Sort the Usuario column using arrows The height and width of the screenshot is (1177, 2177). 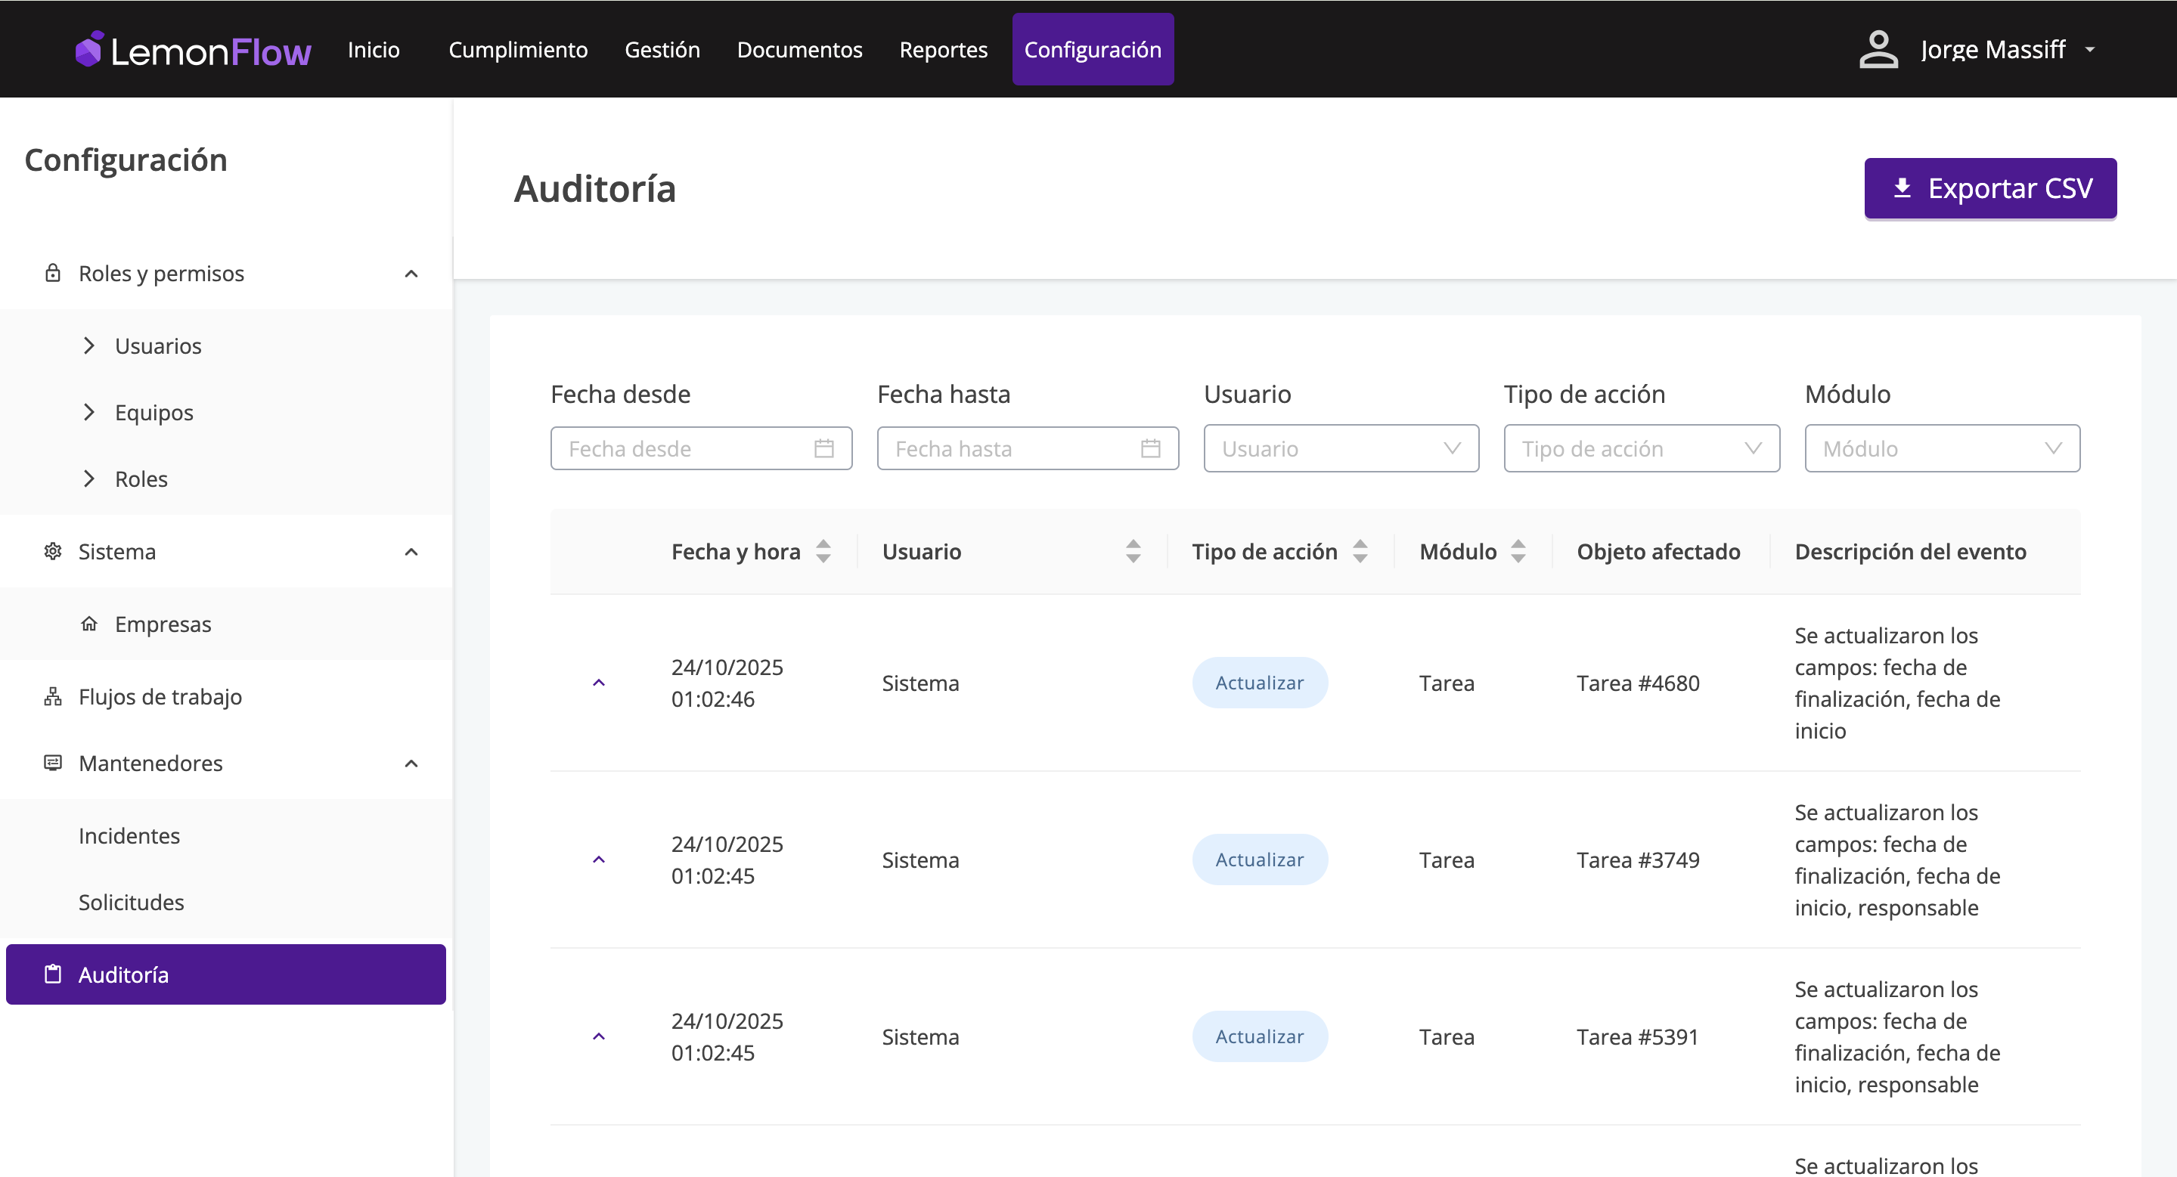point(1133,552)
